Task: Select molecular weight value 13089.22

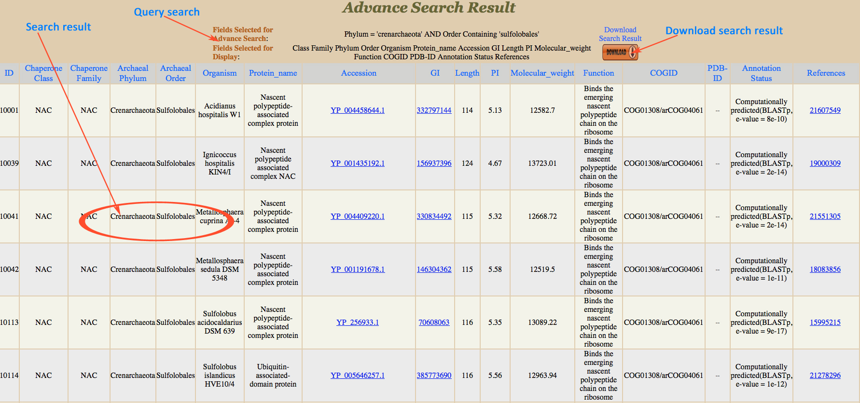Action: pyautogui.click(x=542, y=322)
